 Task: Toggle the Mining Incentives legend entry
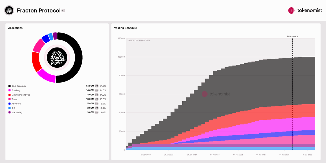(x=21, y=95)
